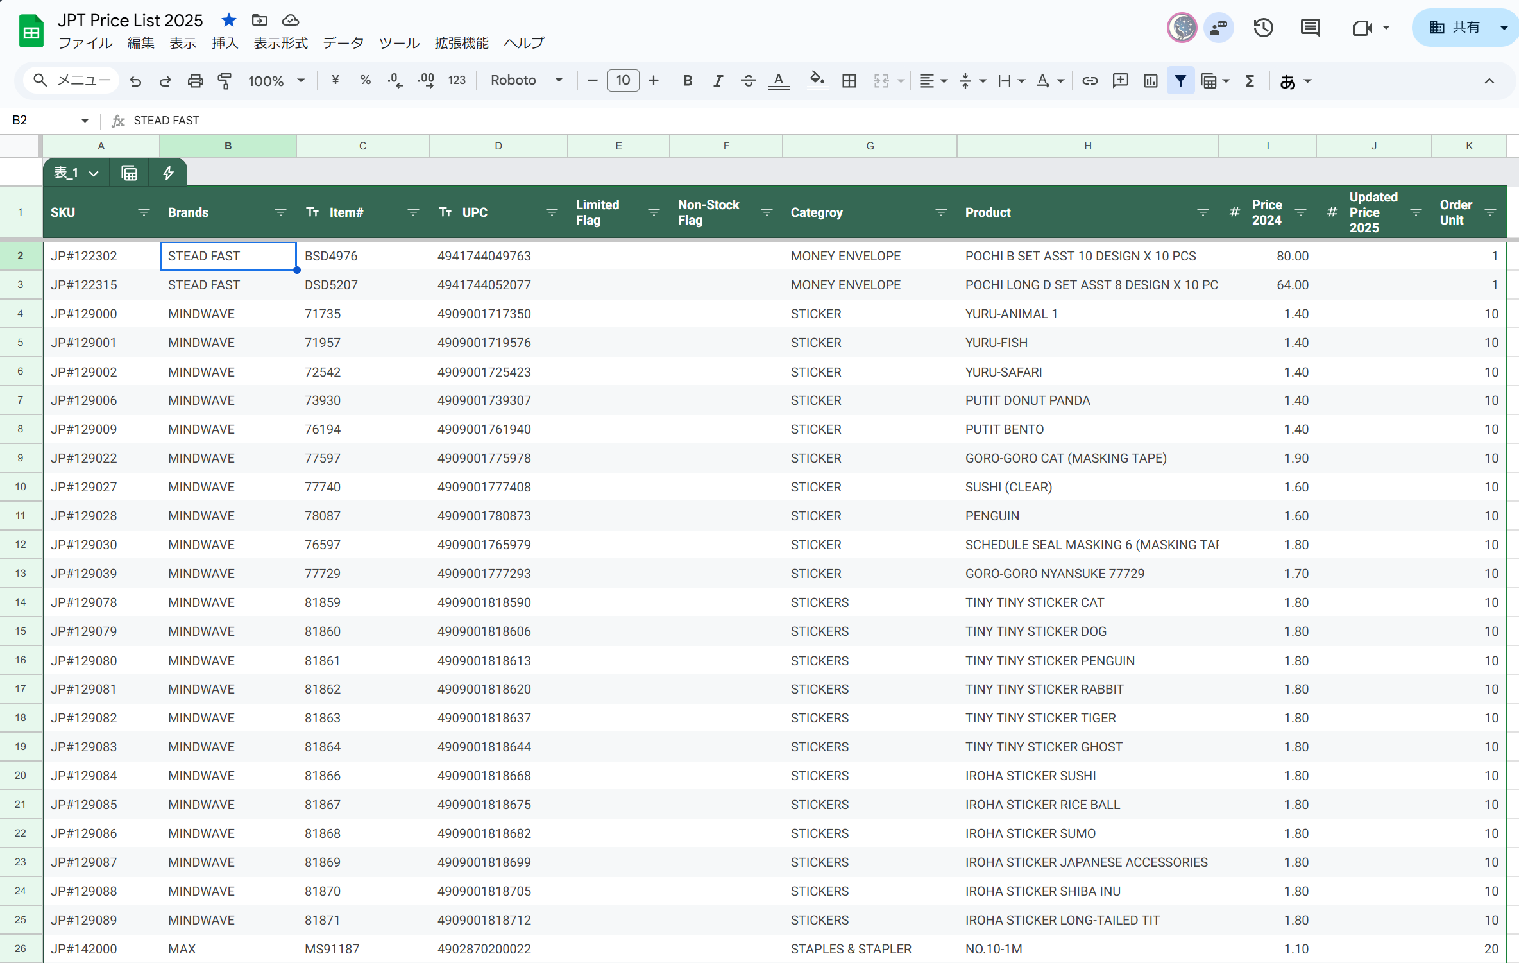This screenshot has height=963, width=1519.
Task: Collapse the toolbar with chevron
Action: (x=1489, y=81)
